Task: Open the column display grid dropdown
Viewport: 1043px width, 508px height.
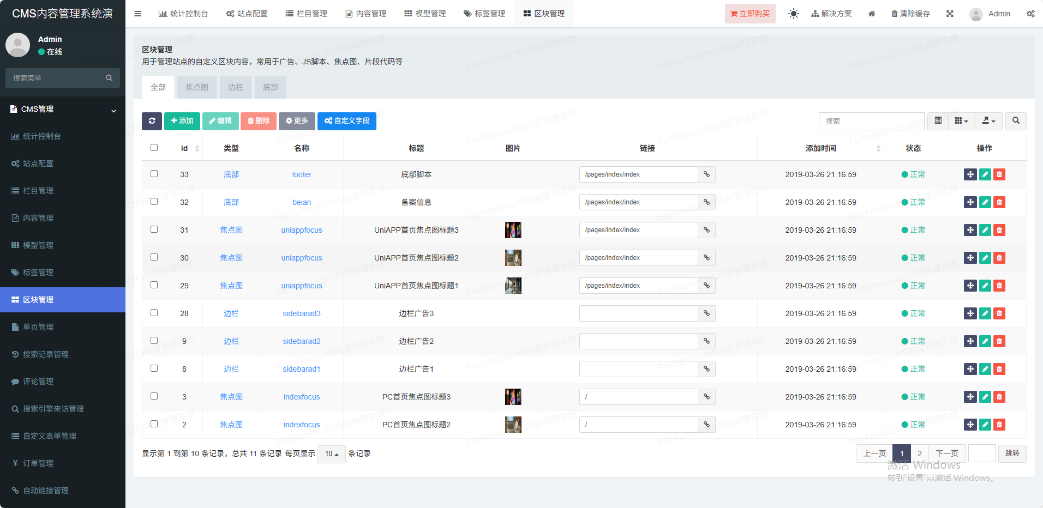Action: [x=961, y=121]
